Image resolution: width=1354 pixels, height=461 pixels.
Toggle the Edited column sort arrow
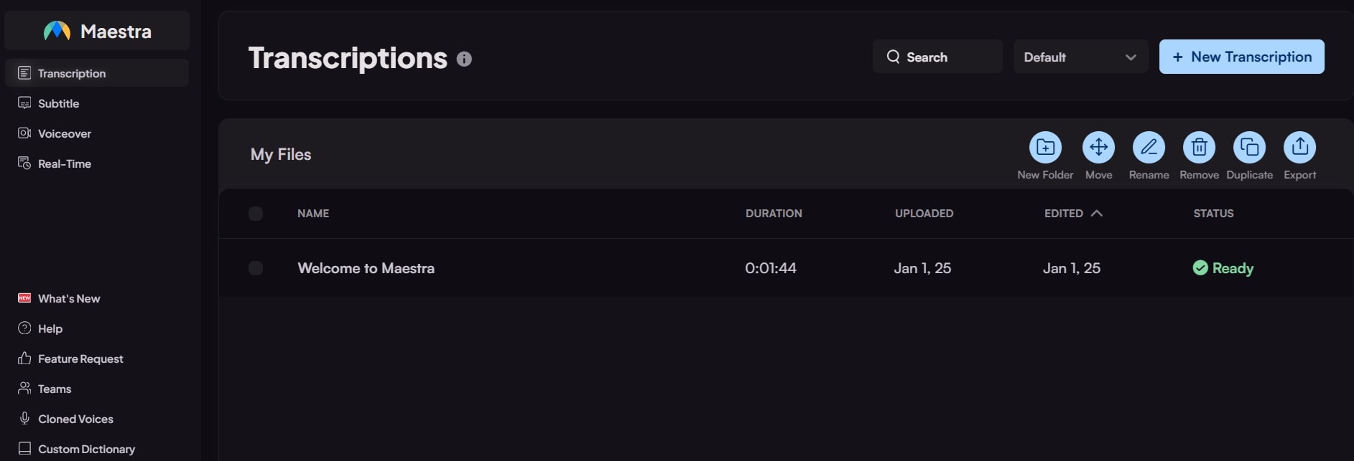(x=1096, y=213)
